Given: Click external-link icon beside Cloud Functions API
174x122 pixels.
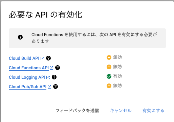Looking at the screenshot, I should point(51,68).
